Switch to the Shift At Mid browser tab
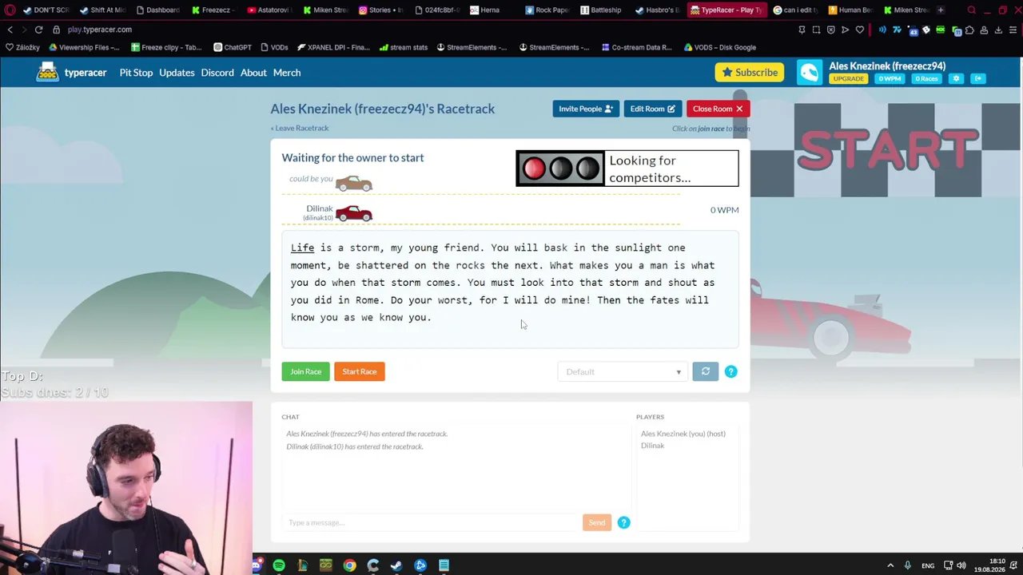 pos(102,10)
